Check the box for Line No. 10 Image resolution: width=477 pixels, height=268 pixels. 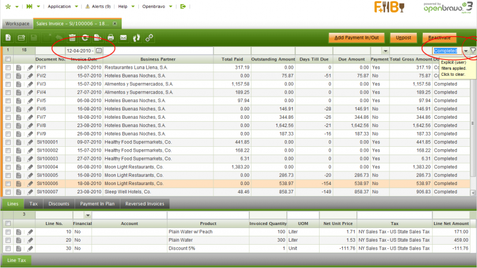point(8,231)
